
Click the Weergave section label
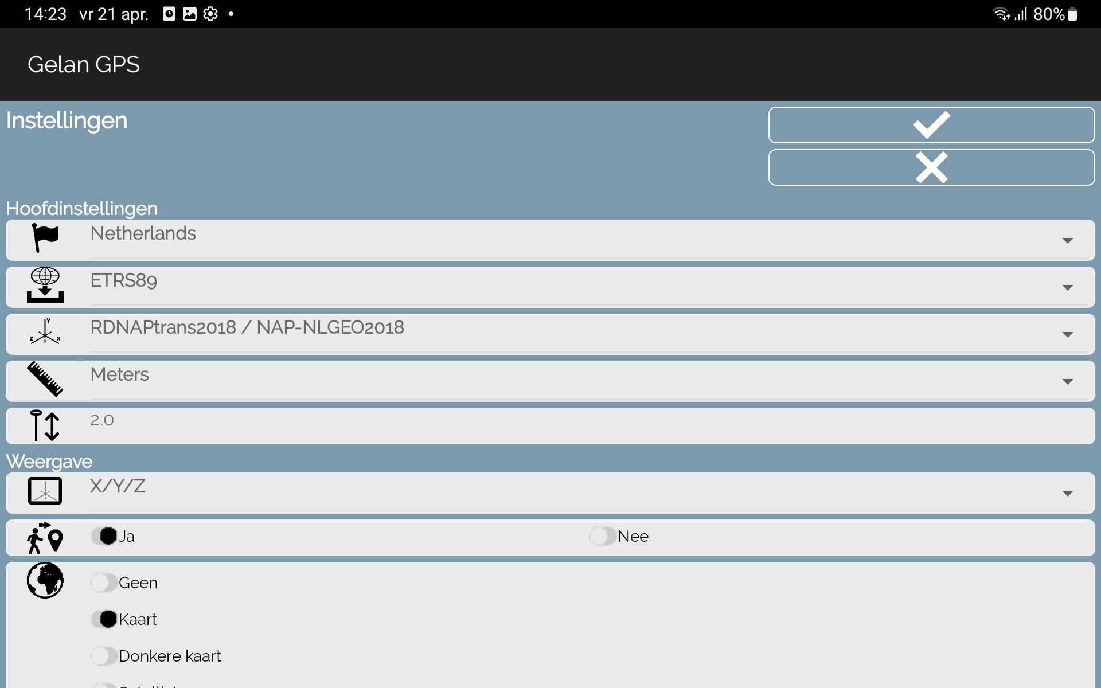(49, 462)
